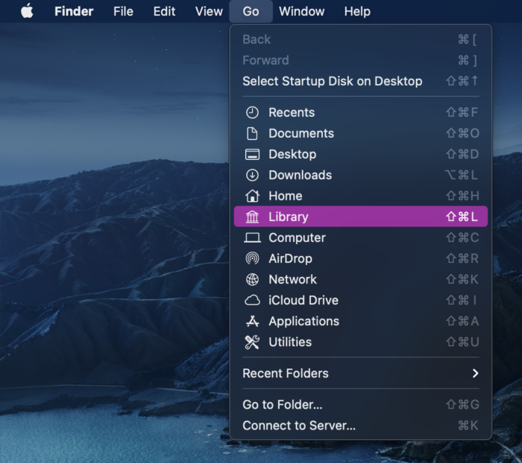
Task: Select the Applications label text
Action: tap(304, 321)
